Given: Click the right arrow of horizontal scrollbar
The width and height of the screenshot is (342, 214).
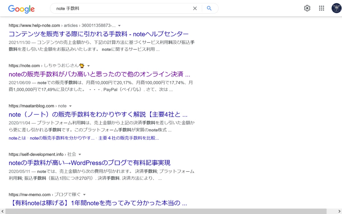Looking at the screenshot, I should [x=339, y=211].
